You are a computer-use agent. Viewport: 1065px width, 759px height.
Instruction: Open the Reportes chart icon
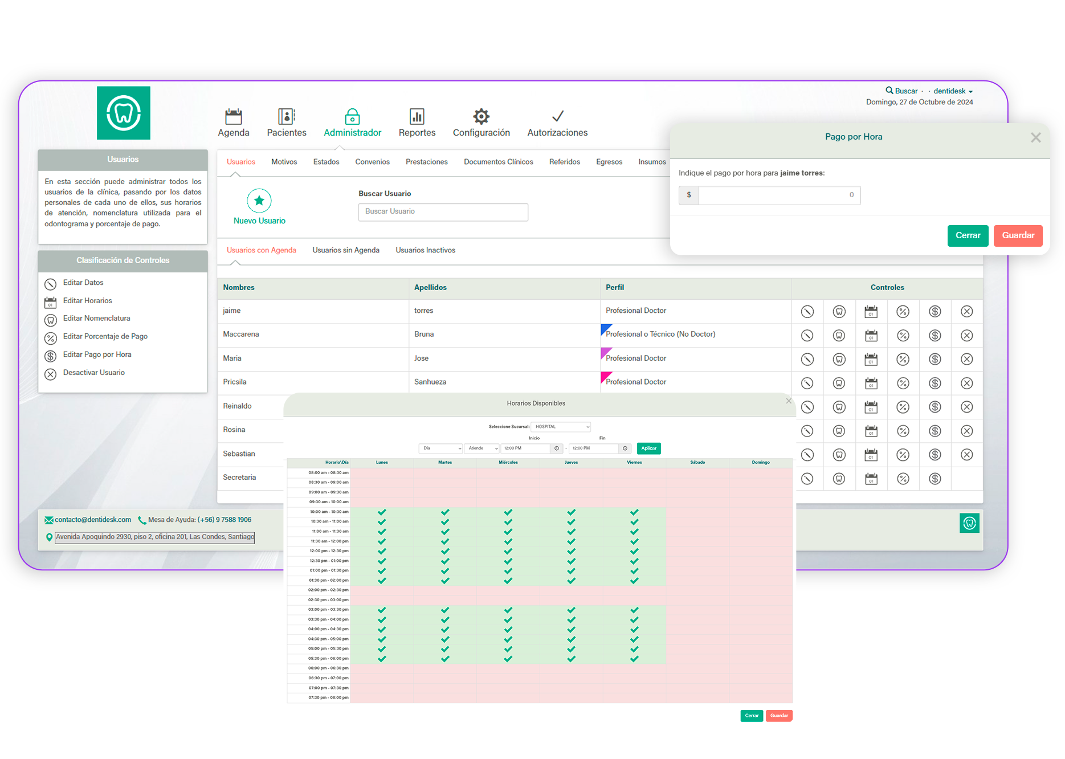click(x=417, y=117)
